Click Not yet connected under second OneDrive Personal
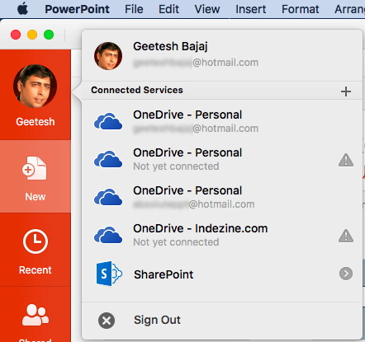The height and width of the screenshot is (342, 365). click(x=176, y=166)
